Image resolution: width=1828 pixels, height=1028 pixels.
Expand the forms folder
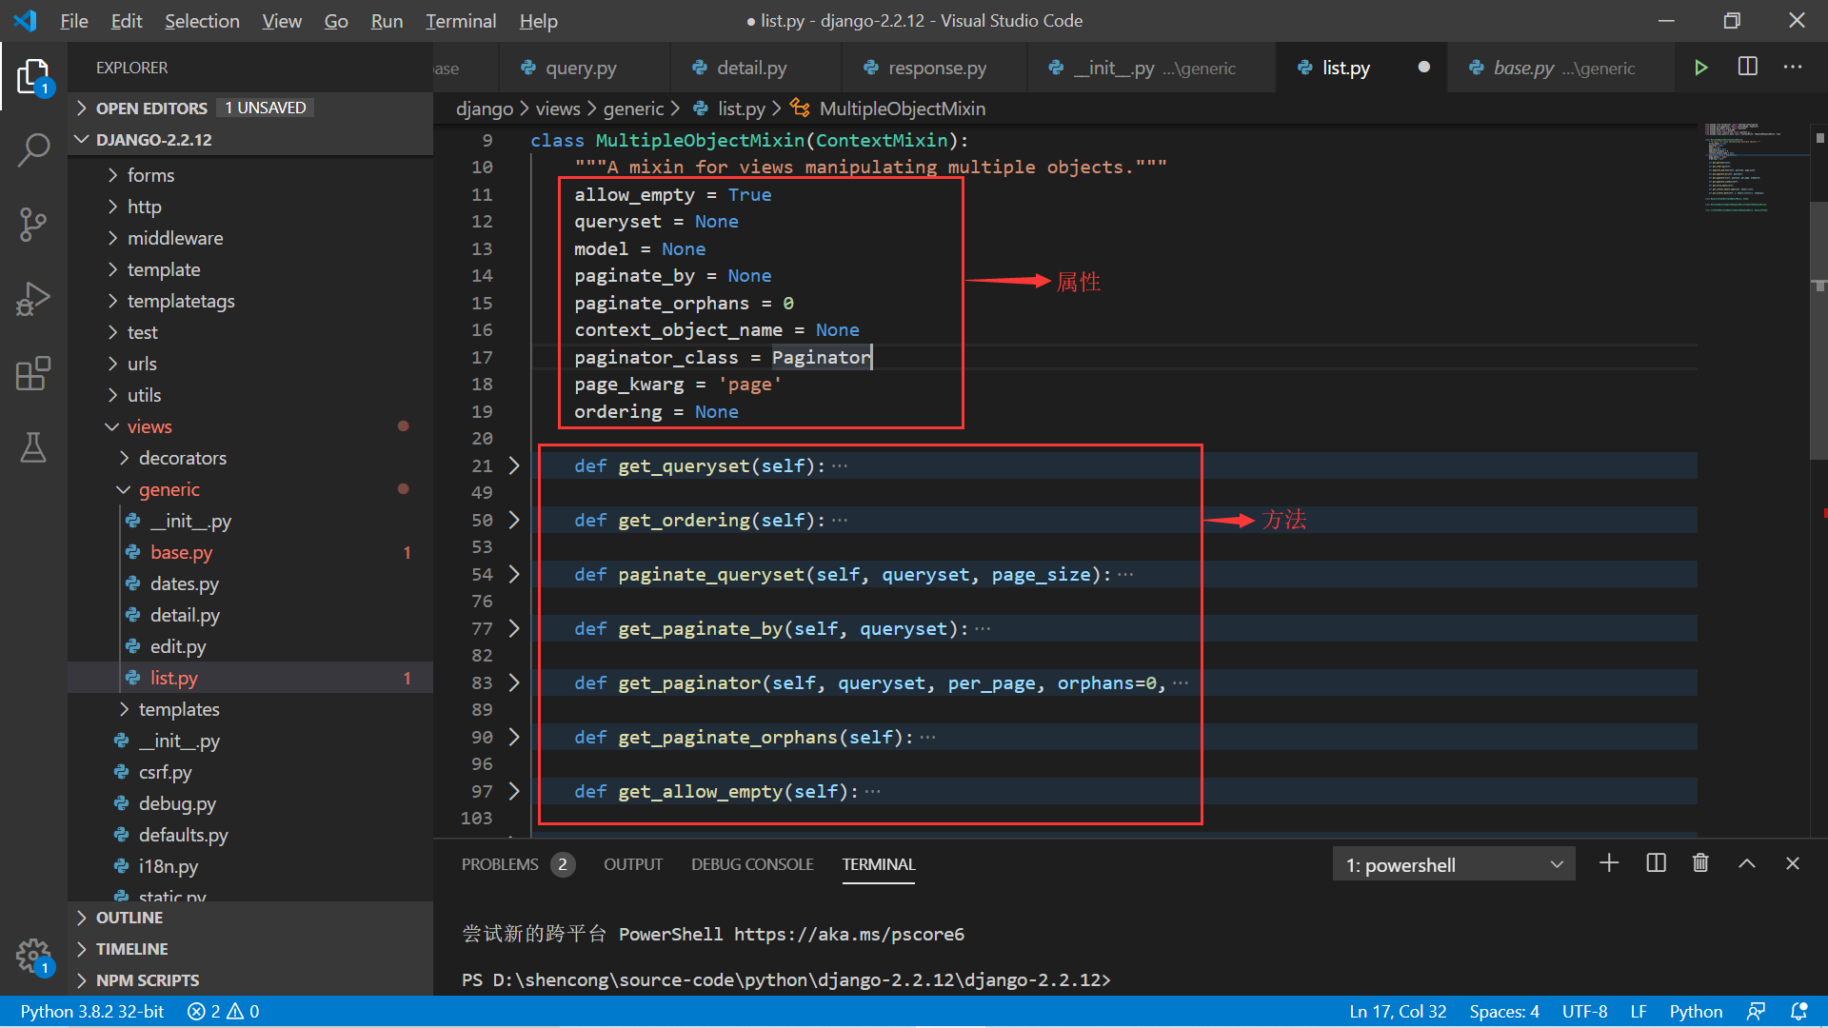(250, 175)
